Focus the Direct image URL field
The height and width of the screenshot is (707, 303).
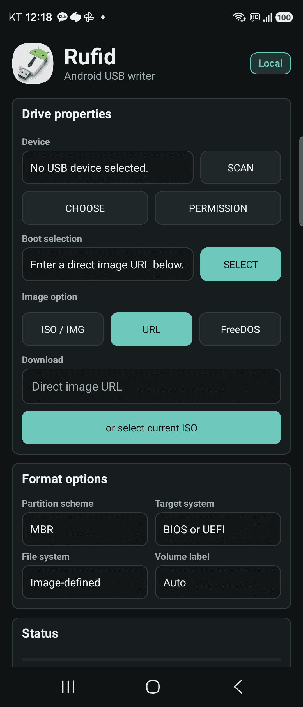click(x=151, y=386)
